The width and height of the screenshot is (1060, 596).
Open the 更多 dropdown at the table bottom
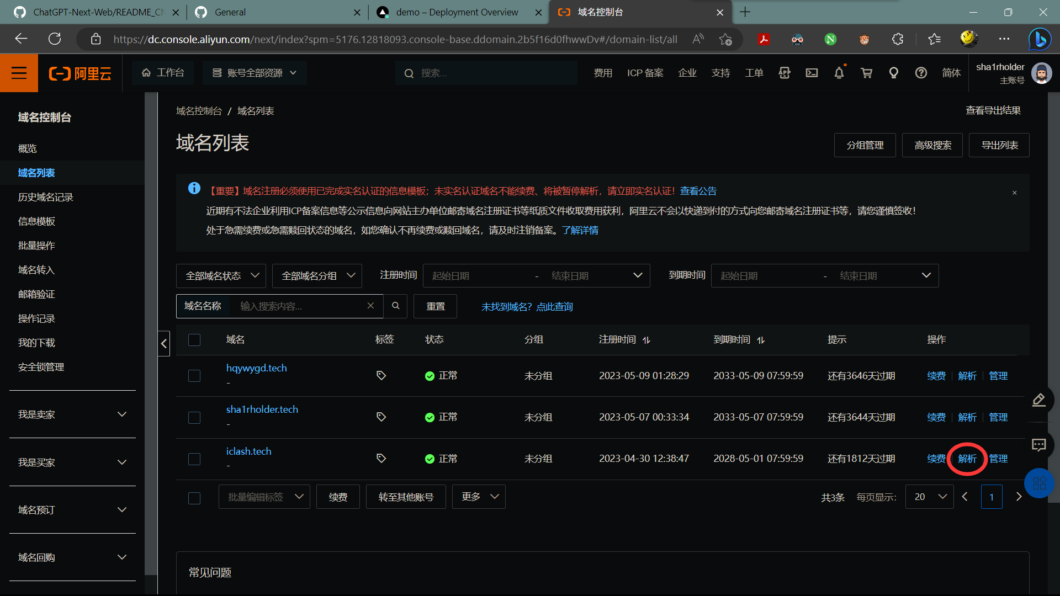(x=478, y=497)
